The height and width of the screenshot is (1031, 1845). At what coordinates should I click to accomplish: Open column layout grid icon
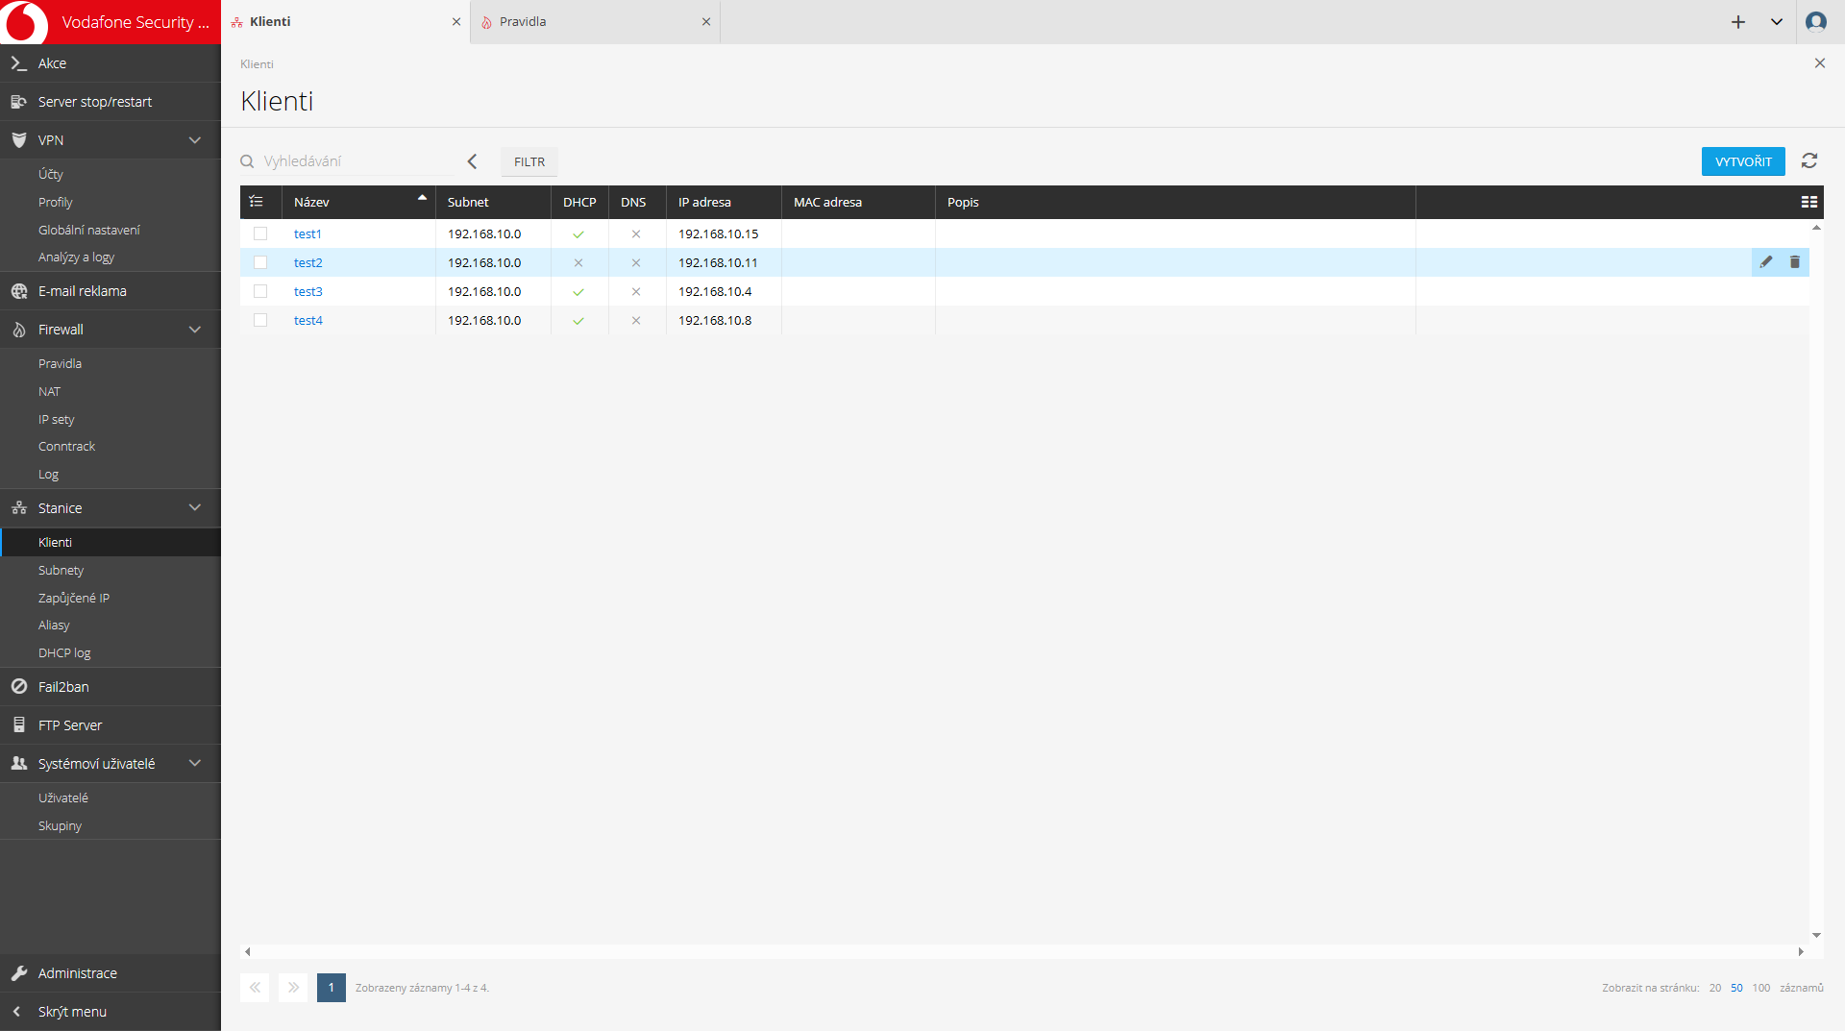point(1809,202)
